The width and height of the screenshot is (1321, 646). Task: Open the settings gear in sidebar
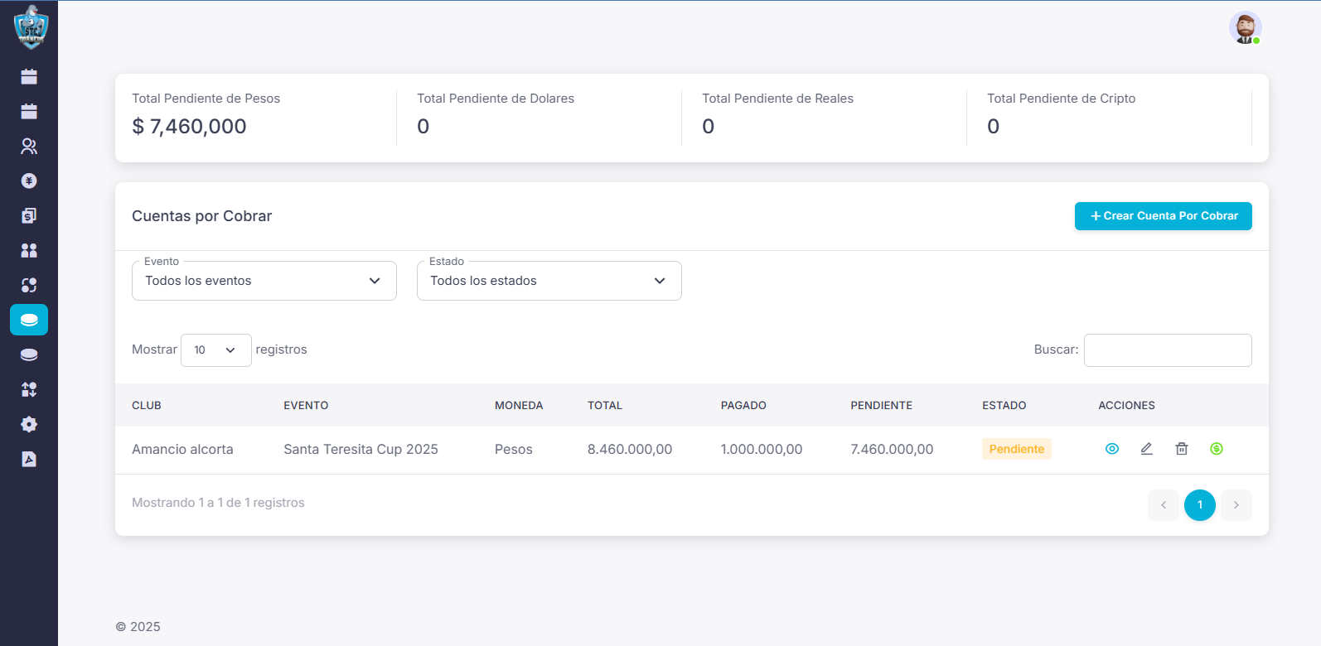(x=29, y=424)
